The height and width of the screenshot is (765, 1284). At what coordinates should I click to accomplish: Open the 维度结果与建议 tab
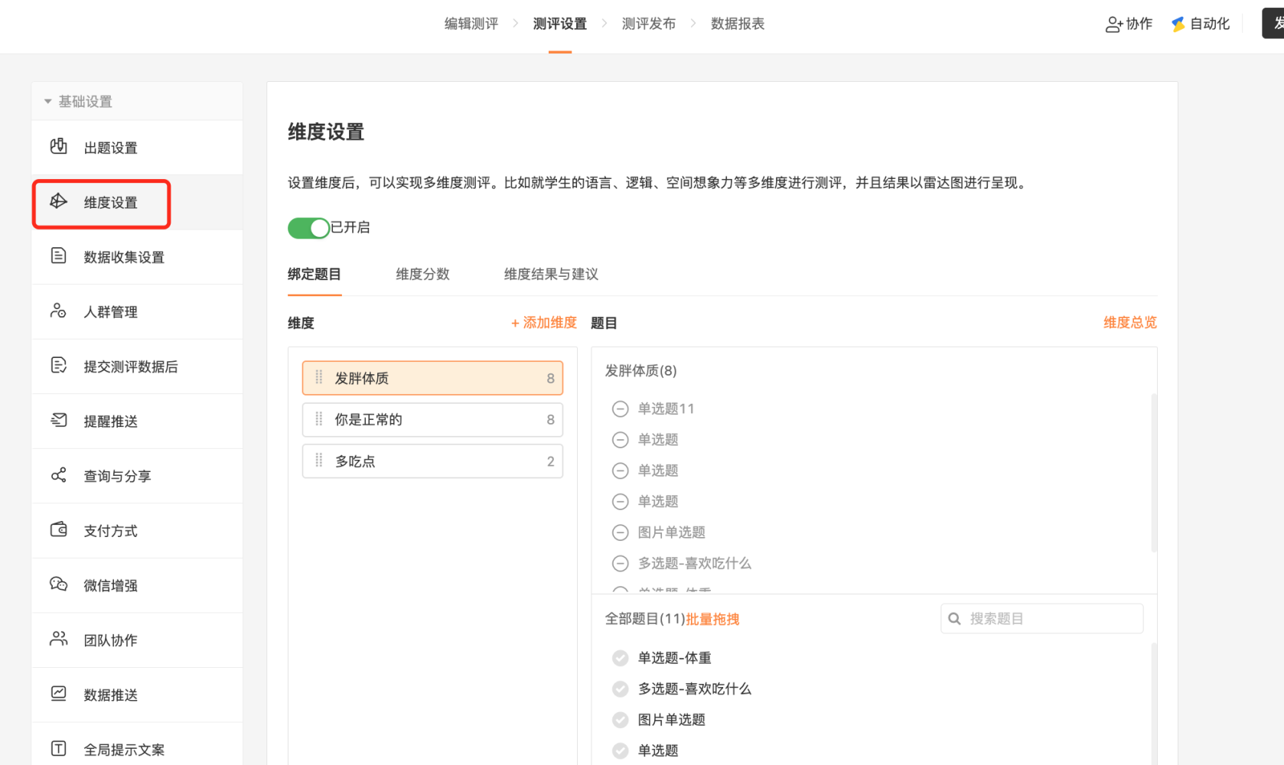(x=551, y=274)
